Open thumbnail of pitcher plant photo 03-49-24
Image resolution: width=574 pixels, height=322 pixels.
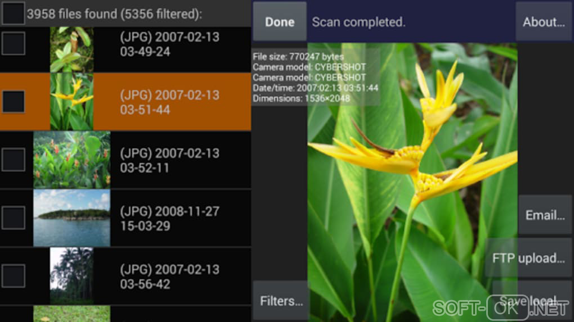pyautogui.click(x=72, y=49)
